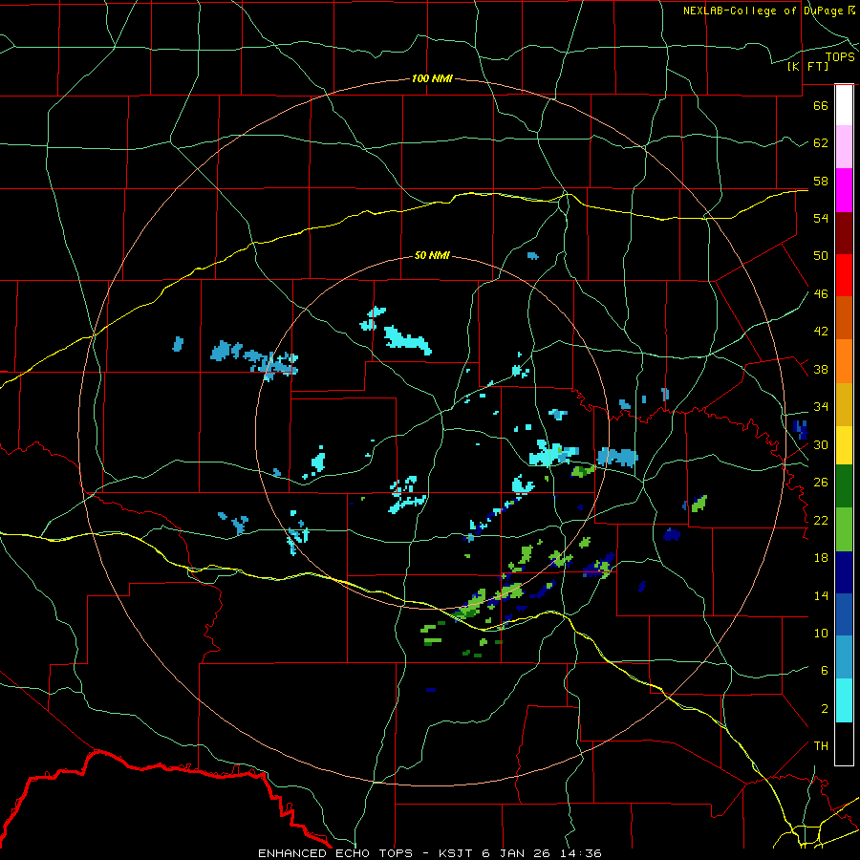The image size is (860, 860).
Task: Pick the yellow legend color block
Action: (x=844, y=444)
